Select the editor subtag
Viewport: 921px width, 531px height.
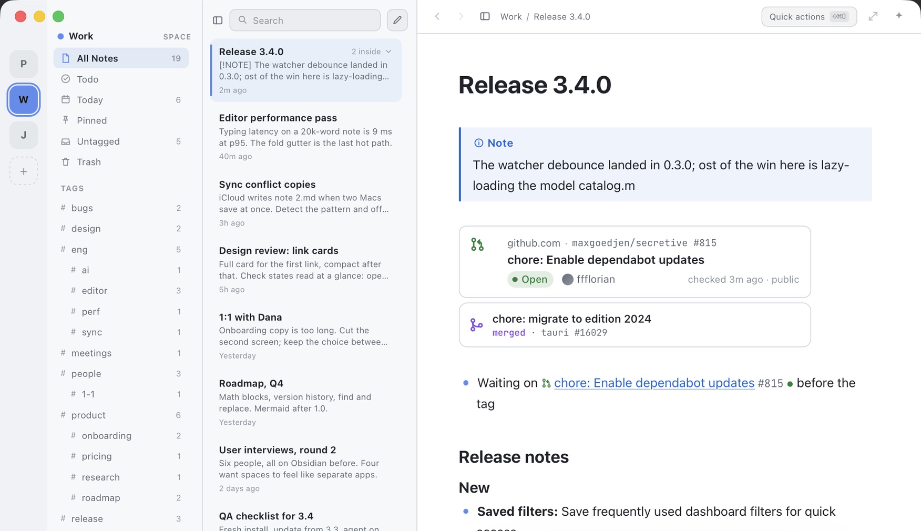coord(121,290)
